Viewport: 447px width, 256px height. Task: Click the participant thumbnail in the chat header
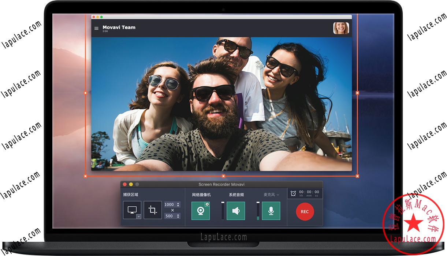[x=341, y=28]
